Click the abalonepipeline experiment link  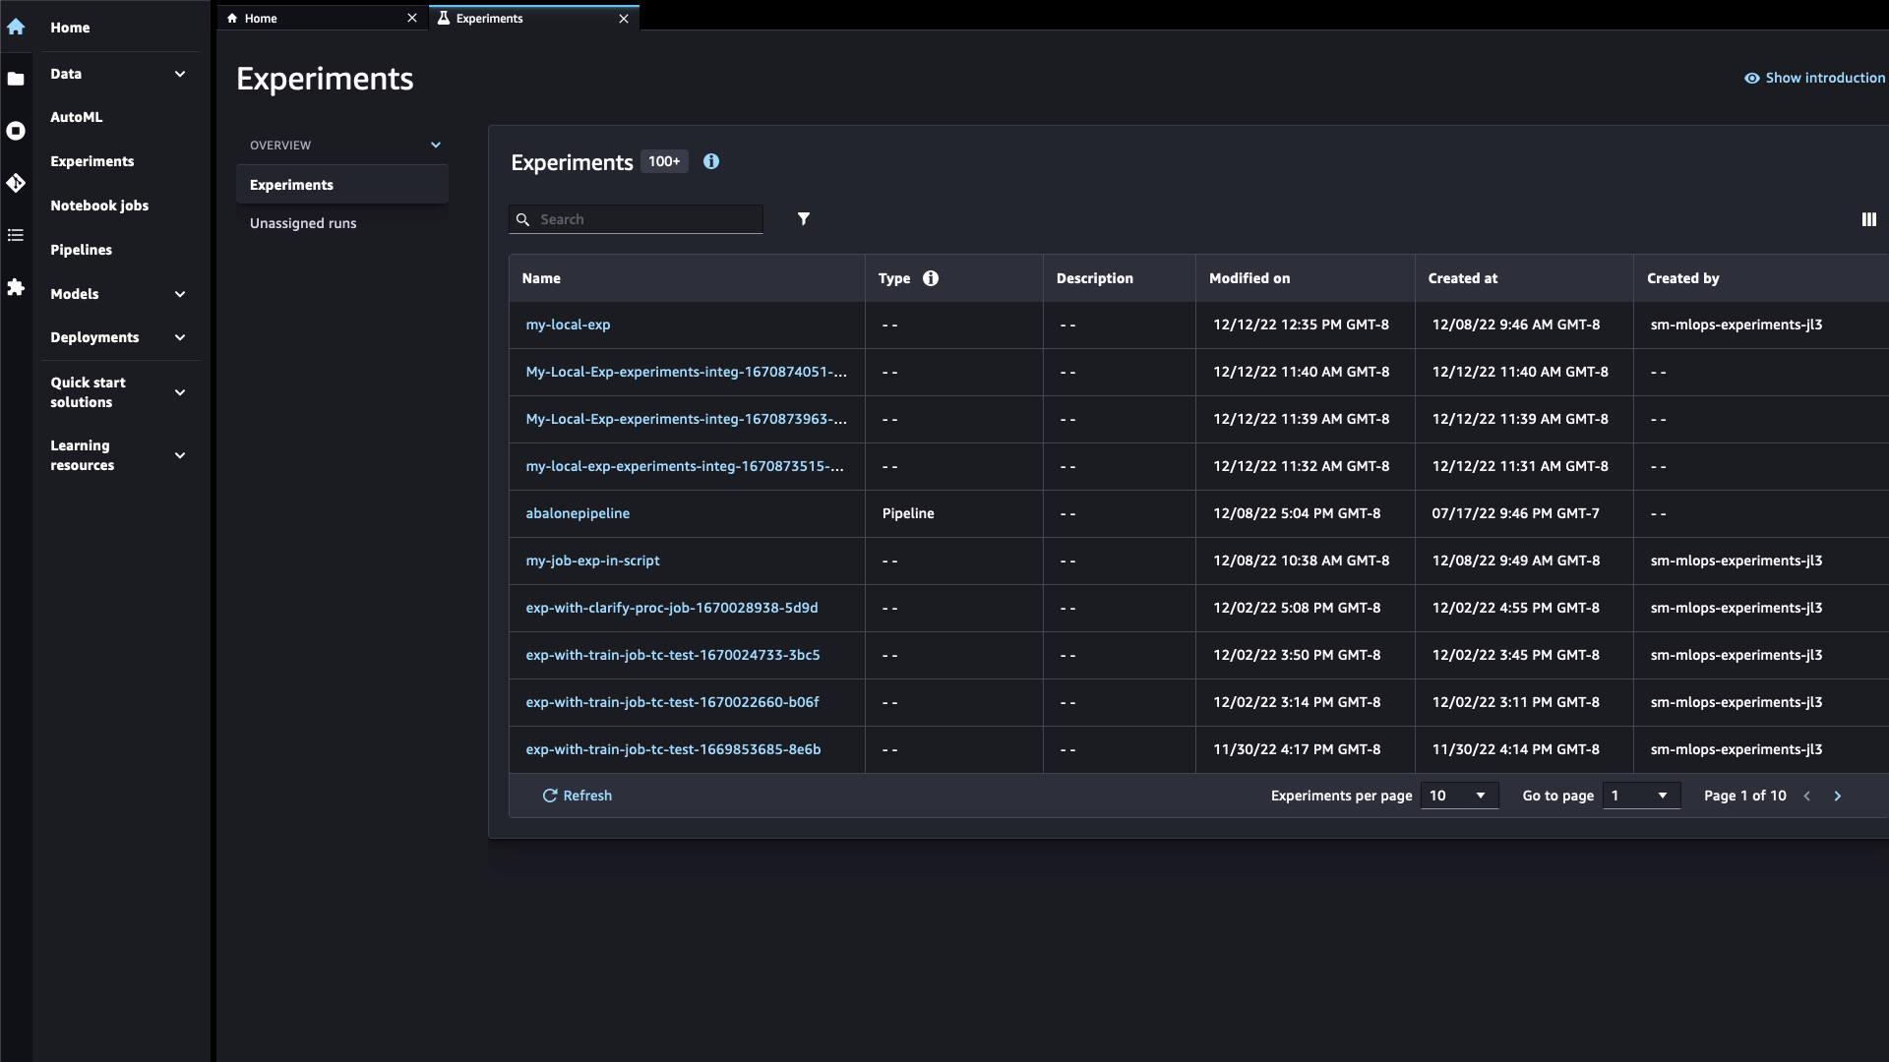coord(579,512)
